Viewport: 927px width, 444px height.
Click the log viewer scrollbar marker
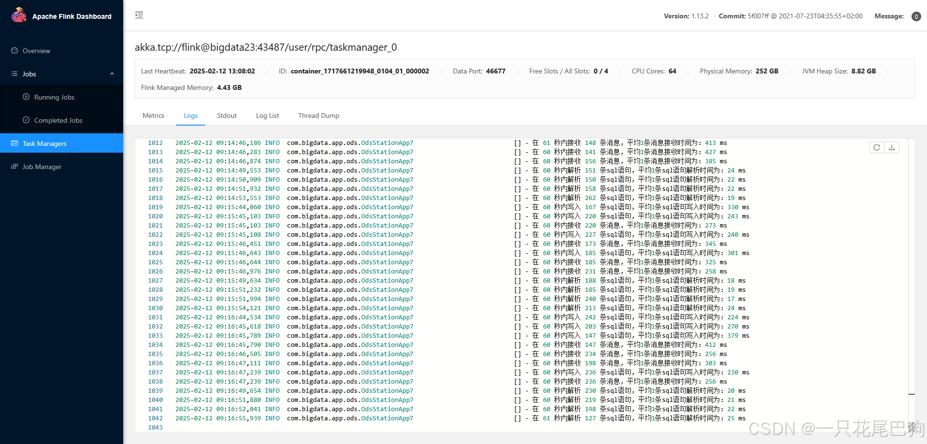[x=912, y=394]
